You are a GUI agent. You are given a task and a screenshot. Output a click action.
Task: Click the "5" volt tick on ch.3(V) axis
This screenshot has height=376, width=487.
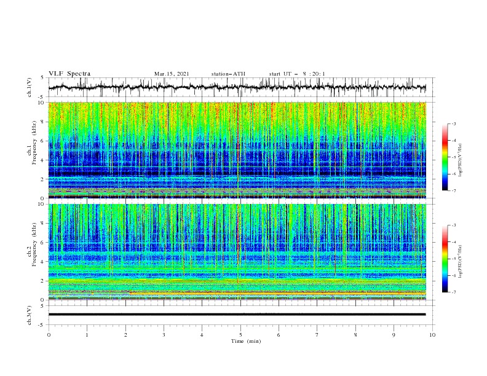tap(43, 306)
